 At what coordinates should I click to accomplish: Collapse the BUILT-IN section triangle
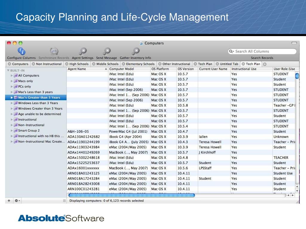point(8,70)
